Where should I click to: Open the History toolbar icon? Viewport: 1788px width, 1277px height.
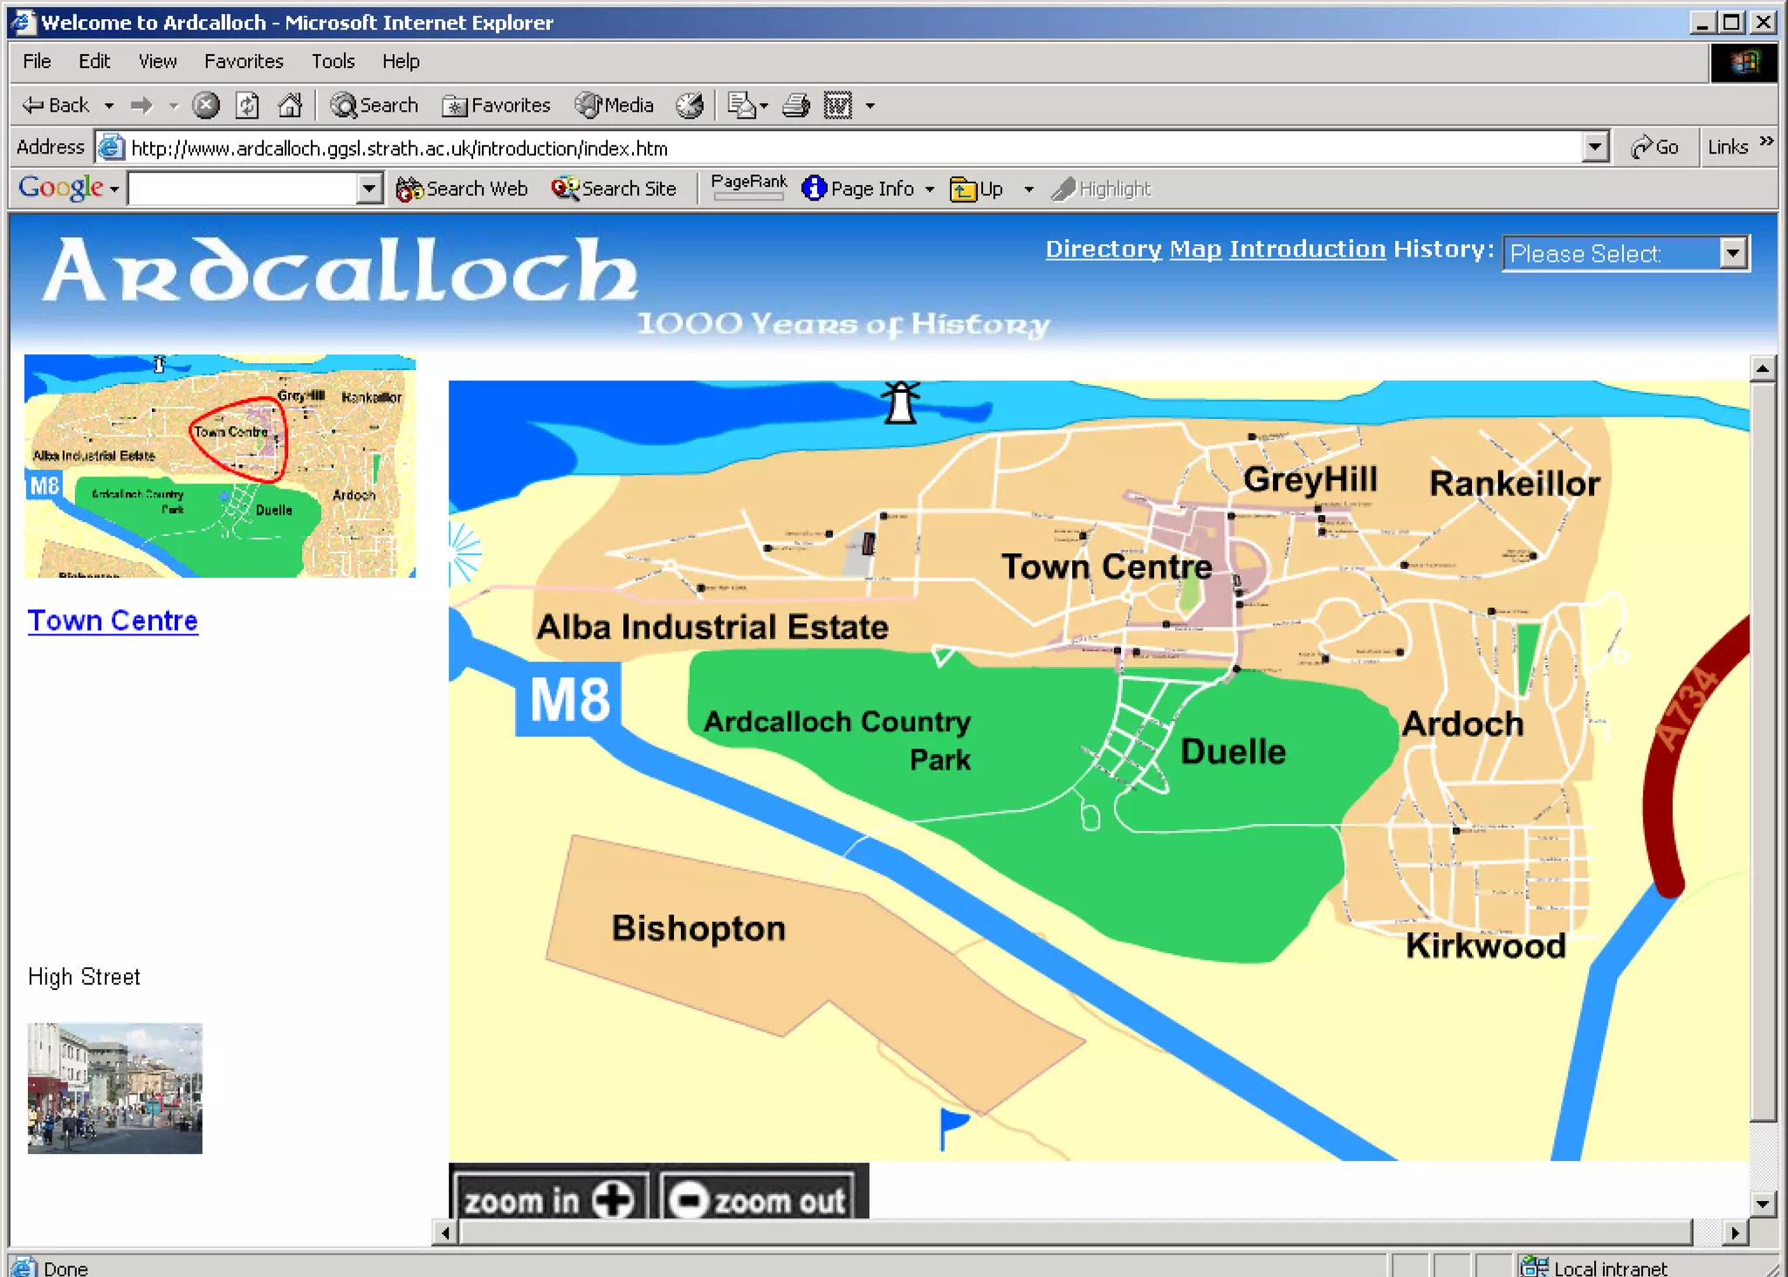(x=690, y=106)
